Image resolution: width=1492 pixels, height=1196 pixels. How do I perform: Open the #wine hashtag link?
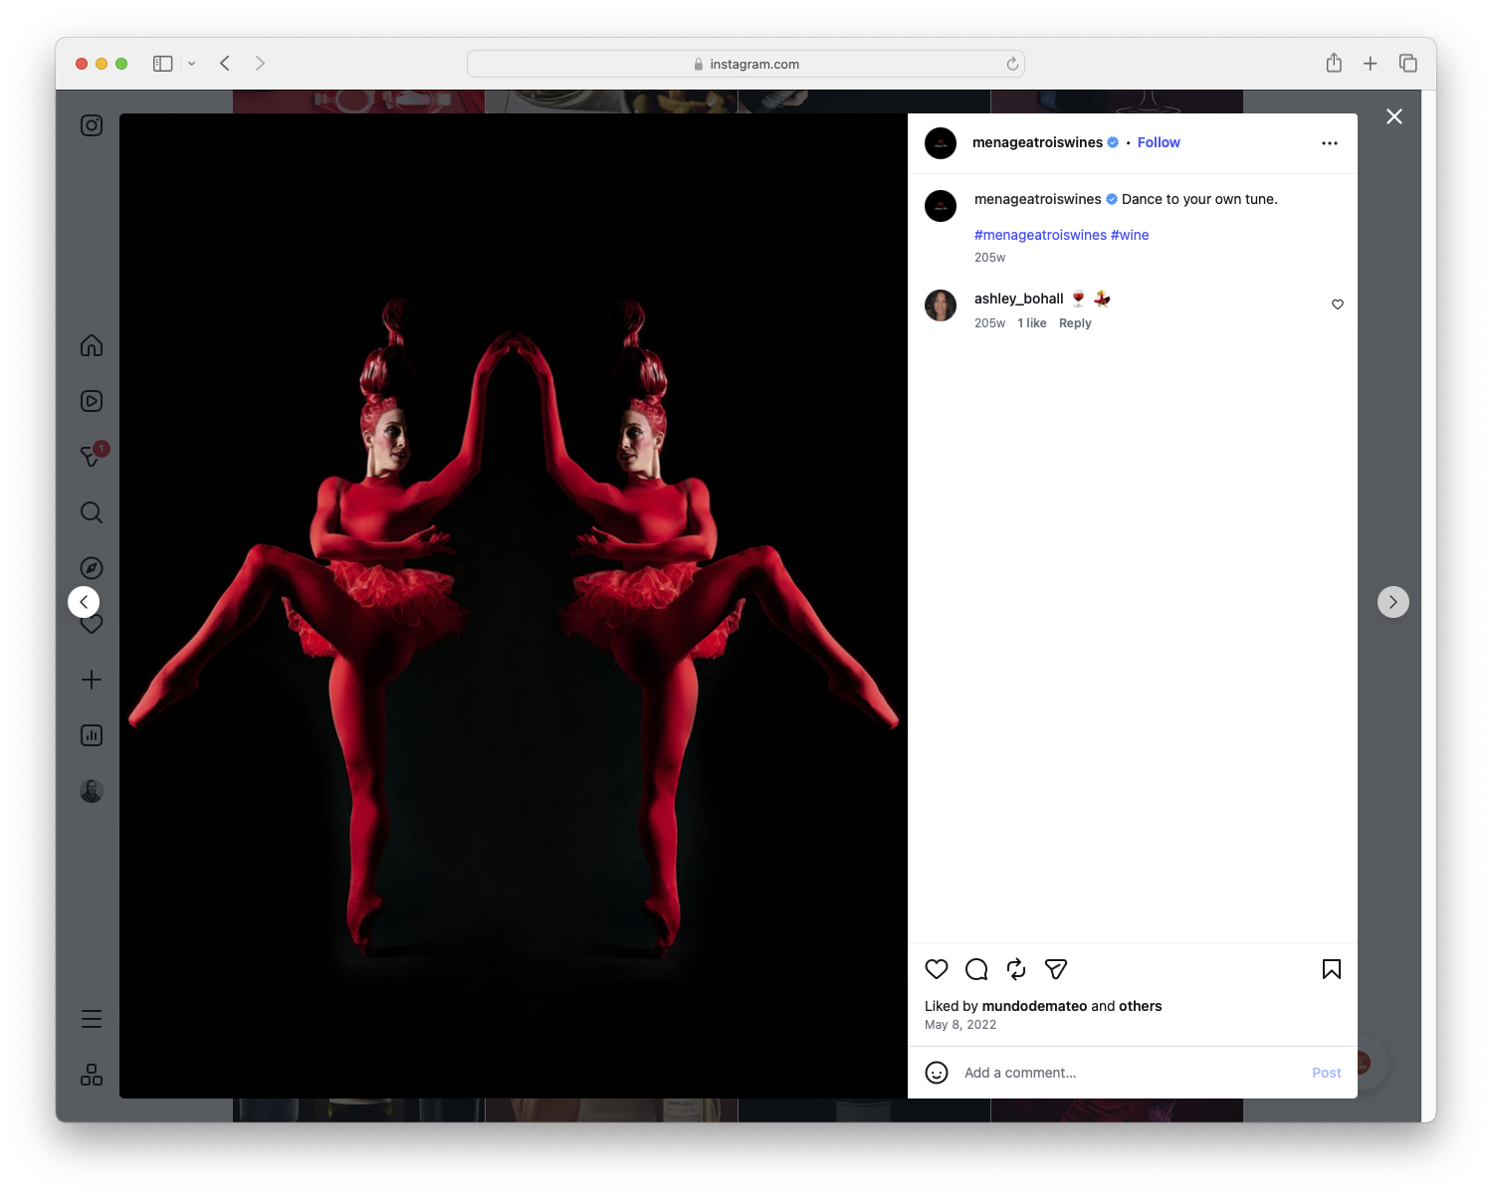1130,235
